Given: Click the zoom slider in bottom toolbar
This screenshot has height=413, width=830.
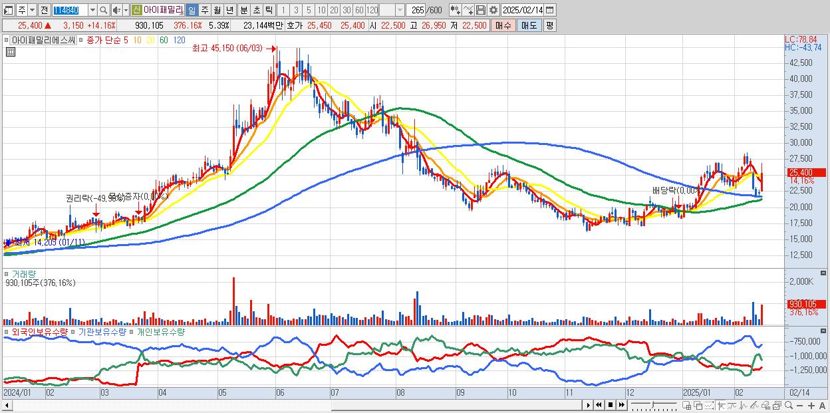Looking at the screenshot, I should [654, 405].
